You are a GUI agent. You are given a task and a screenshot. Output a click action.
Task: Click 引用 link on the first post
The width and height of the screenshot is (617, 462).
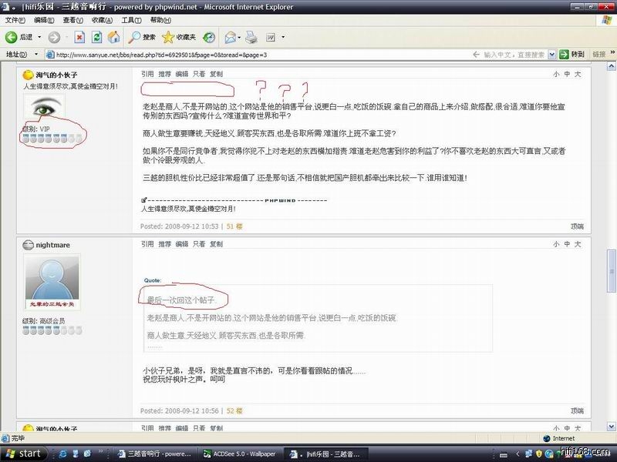click(x=147, y=74)
